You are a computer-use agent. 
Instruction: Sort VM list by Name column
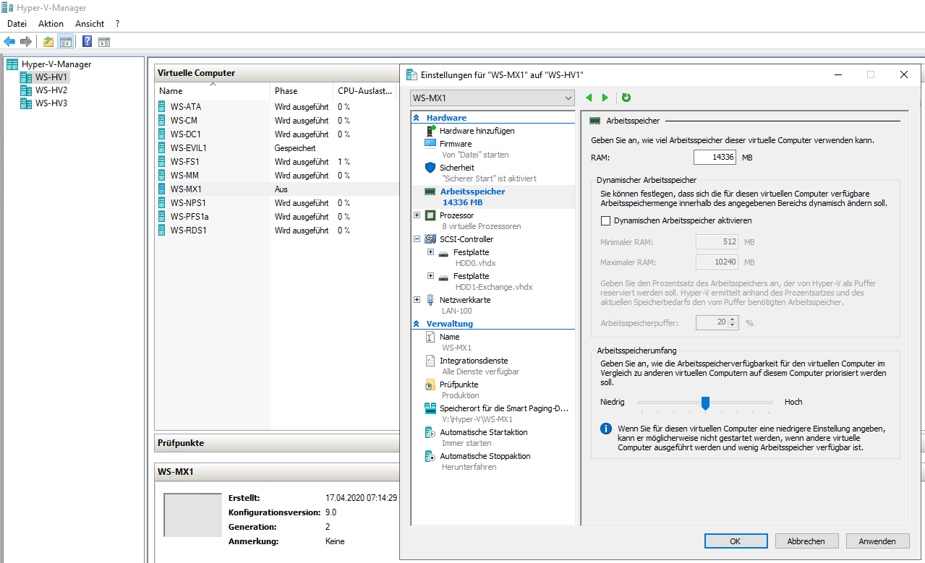tap(213, 91)
